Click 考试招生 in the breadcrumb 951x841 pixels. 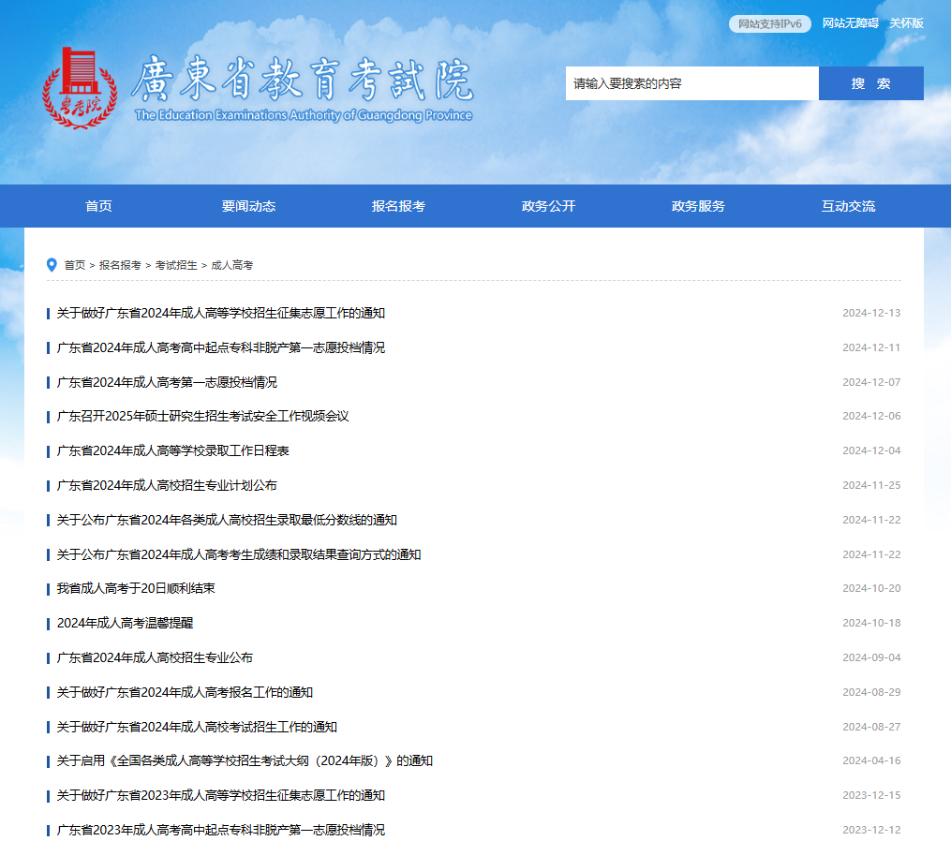pyautogui.click(x=176, y=265)
